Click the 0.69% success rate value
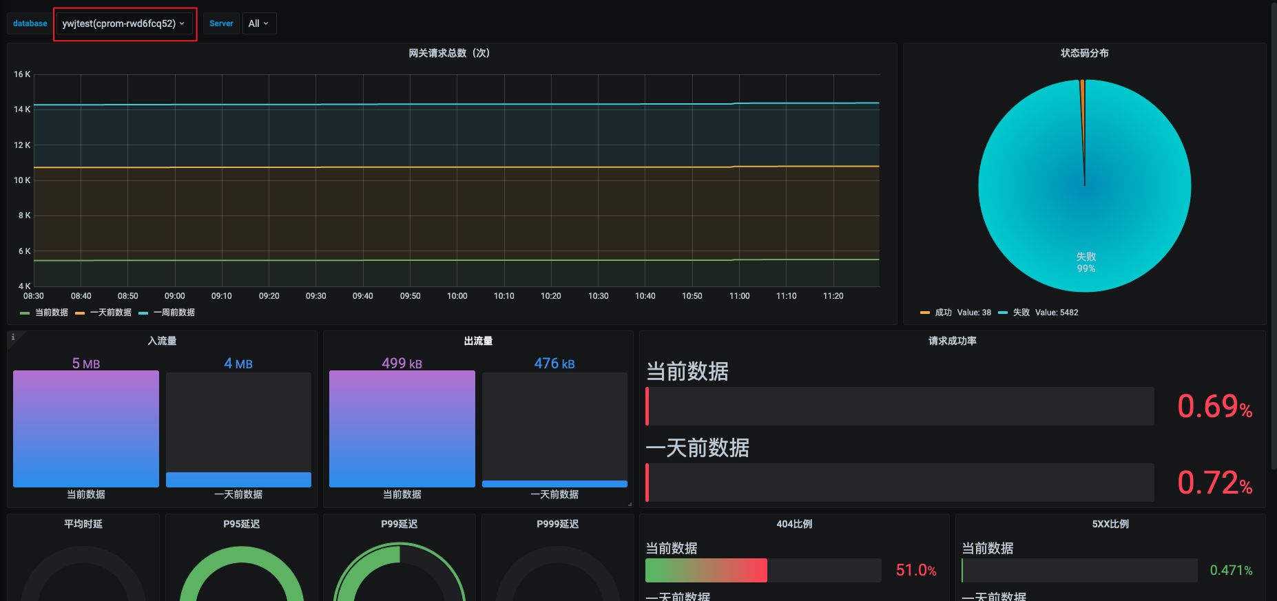The height and width of the screenshot is (601, 1277). 1214,406
